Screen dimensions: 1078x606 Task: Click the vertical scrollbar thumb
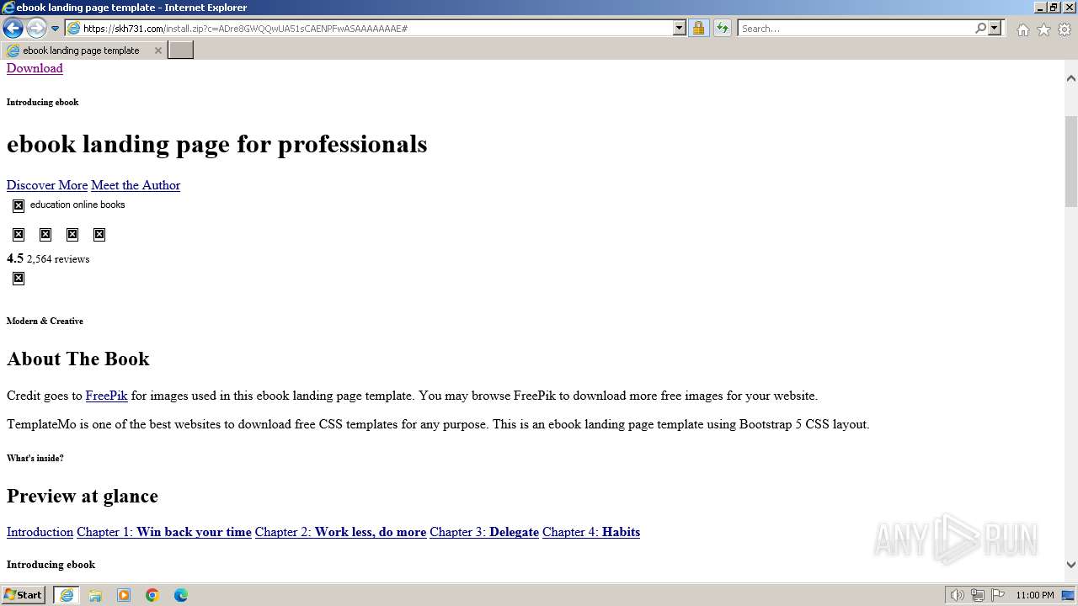(x=1071, y=160)
